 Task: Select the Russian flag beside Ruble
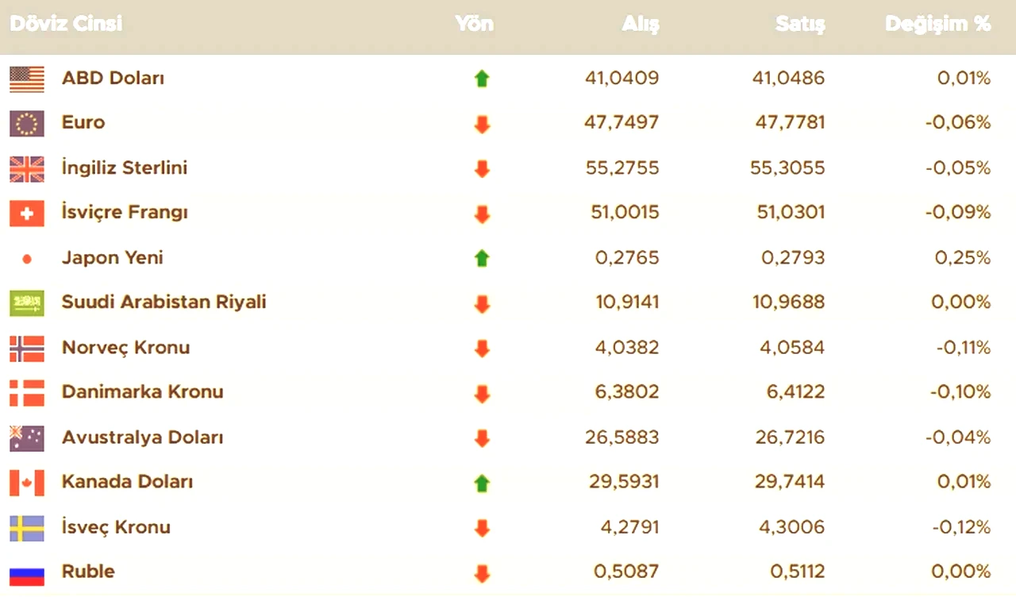click(x=27, y=572)
